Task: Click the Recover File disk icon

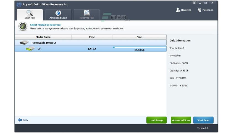Action: pyautogui.click(x=87, y=13)
